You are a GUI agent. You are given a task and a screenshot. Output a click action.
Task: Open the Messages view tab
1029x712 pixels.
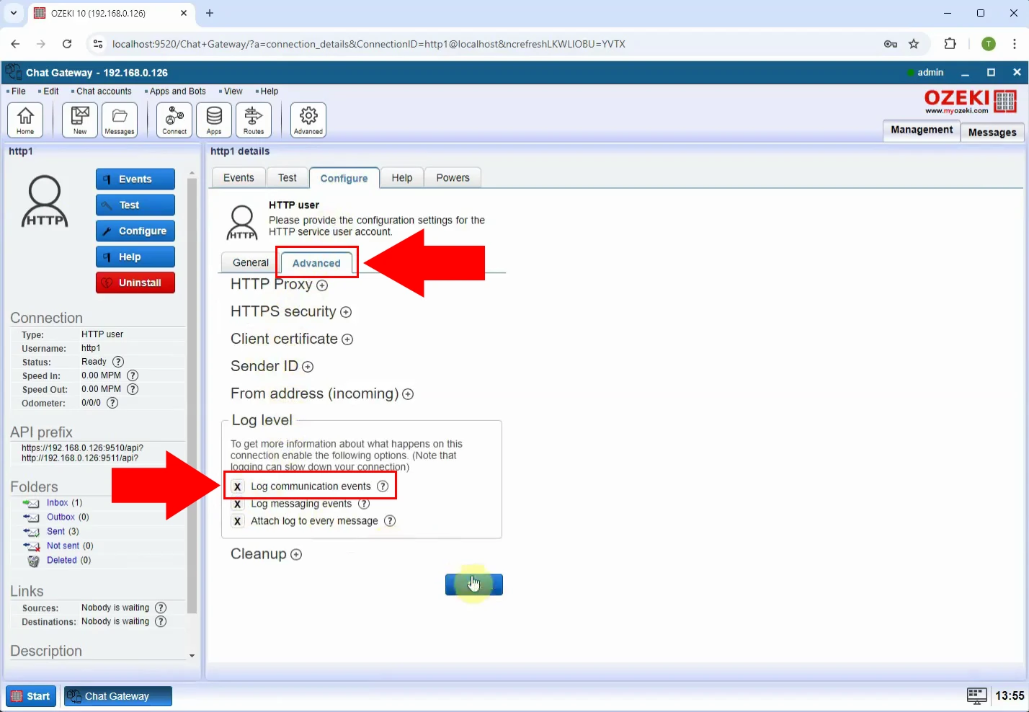(992, 132)
